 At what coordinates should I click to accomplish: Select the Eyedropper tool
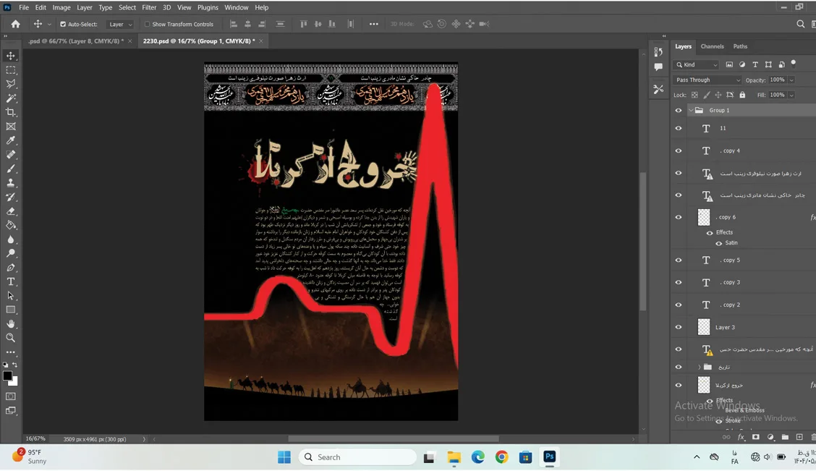pos(10,140)
